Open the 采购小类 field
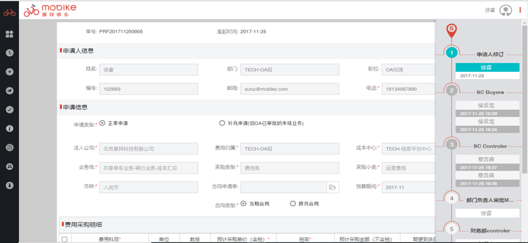The image size is (528, 243). (409, 168)
